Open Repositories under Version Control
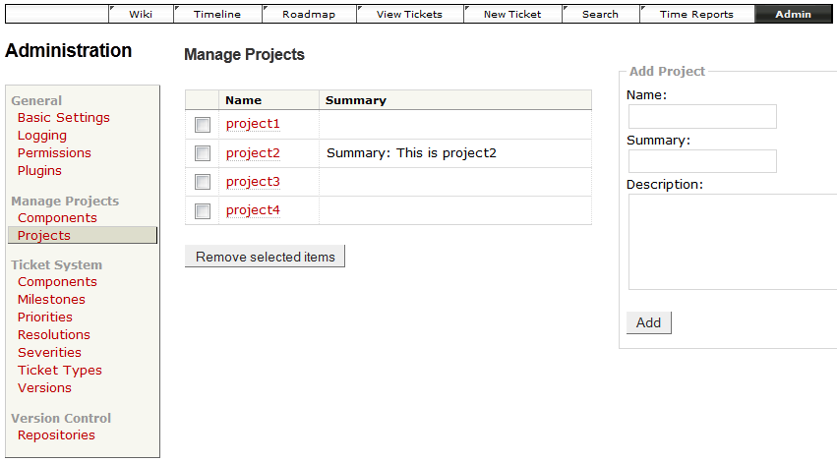Screen dimensions: 837x463 coord(56,435)
